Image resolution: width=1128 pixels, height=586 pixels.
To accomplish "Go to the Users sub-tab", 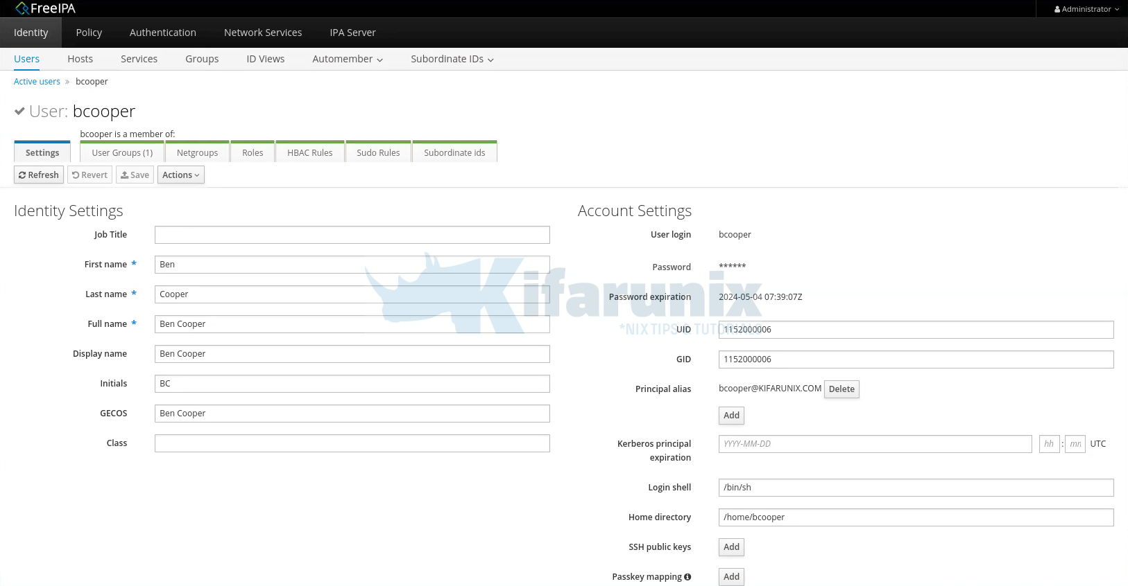I will point(26,59).
